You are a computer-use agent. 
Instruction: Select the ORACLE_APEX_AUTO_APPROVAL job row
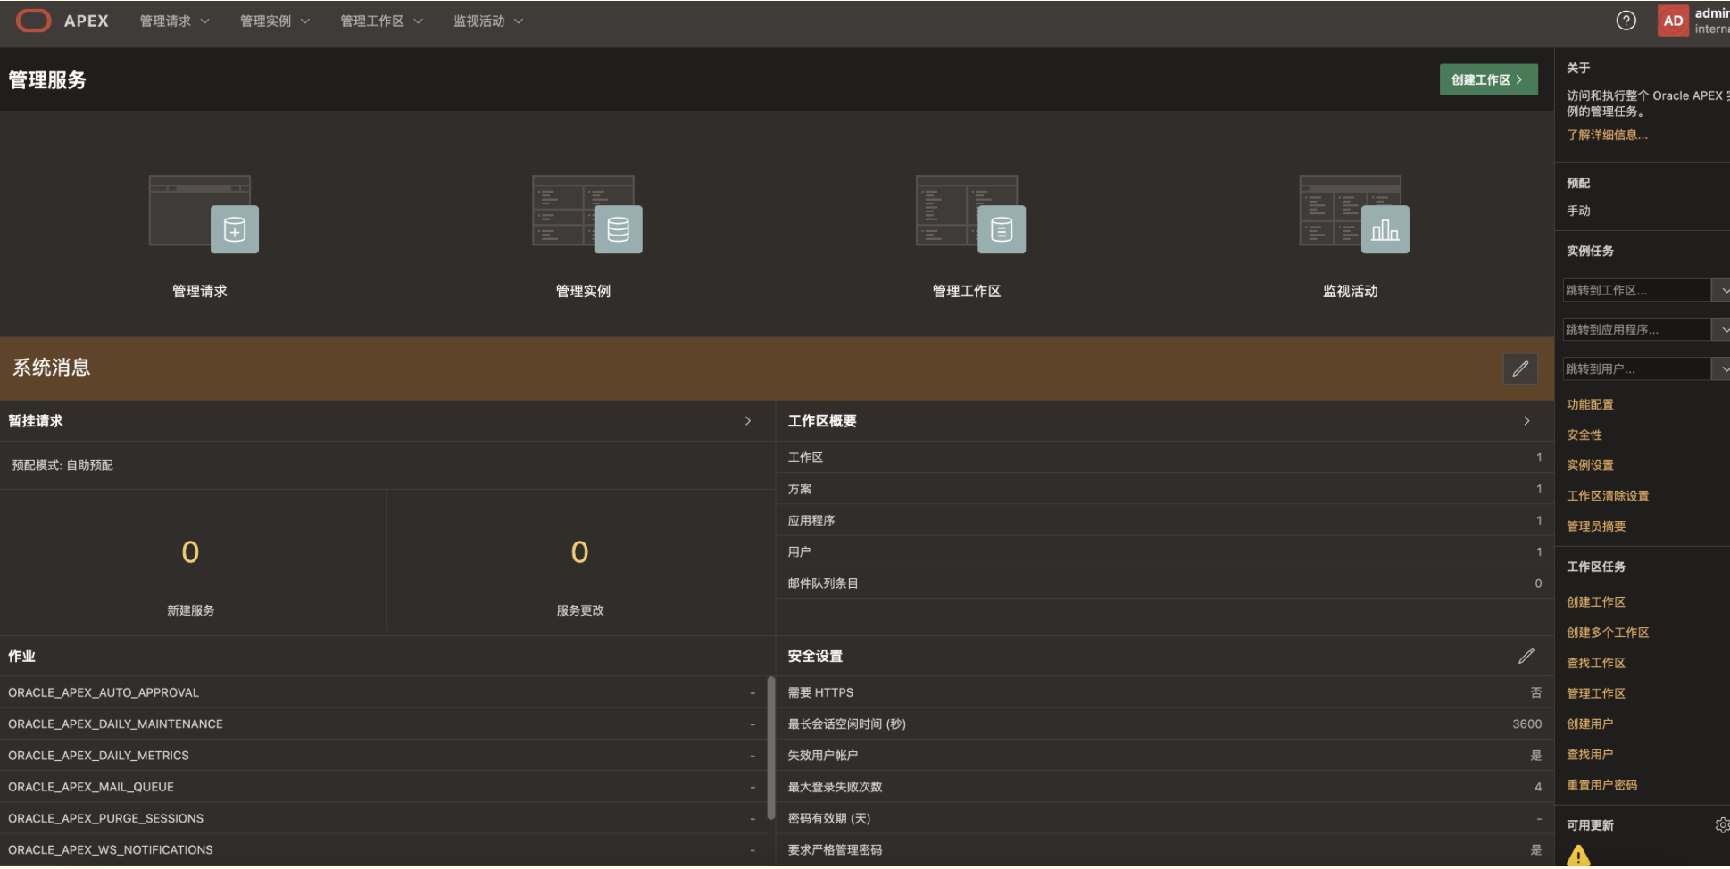[x=383, y=692]
